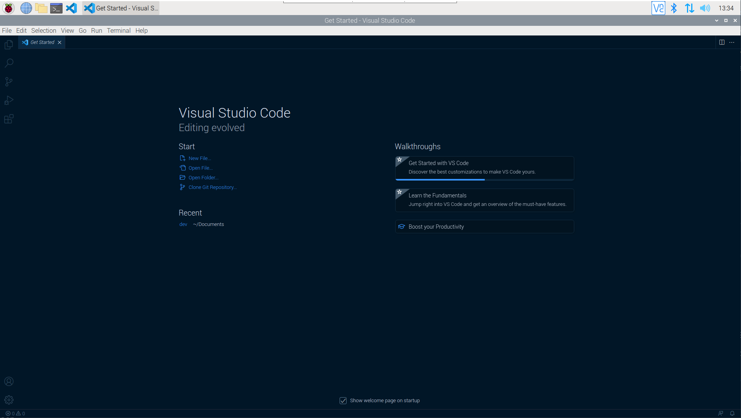Toggle Show welcome page on startup

pyautogui.click(x=343, y=400)
